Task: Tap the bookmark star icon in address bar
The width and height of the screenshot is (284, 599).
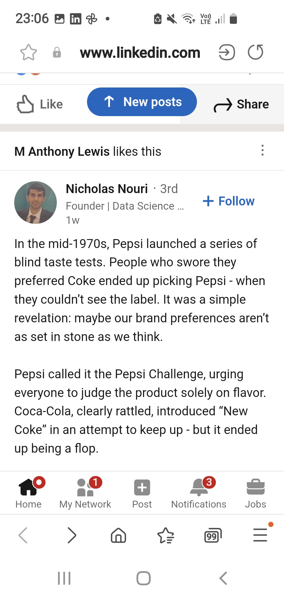Action: (x=28, y=52)
